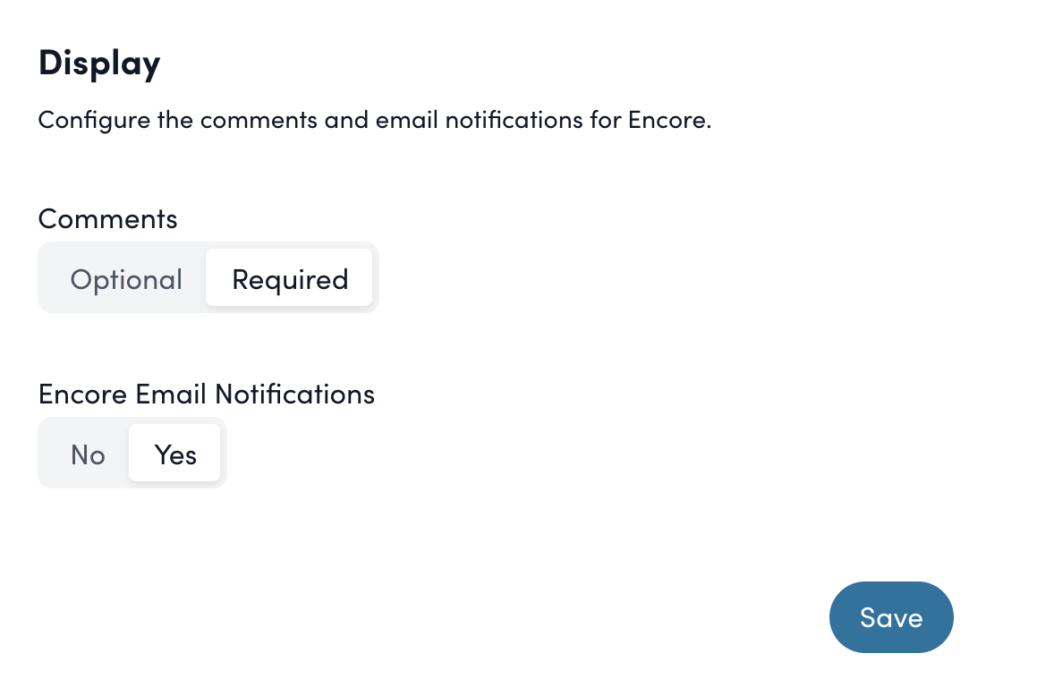The image size is (1054, 696).
Task: Select the Optional comments setting
Action: point(126,278)
